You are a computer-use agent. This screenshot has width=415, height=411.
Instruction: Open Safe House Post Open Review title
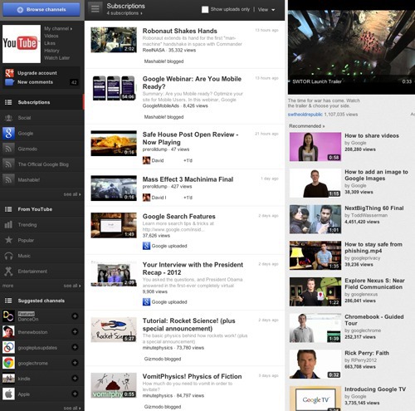(x=190, y=139)
